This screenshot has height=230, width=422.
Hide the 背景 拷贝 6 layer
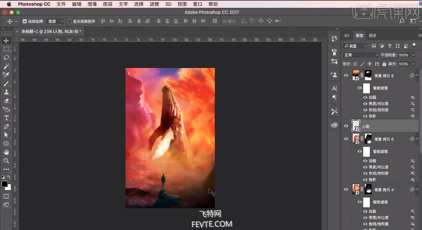(346, 139)
